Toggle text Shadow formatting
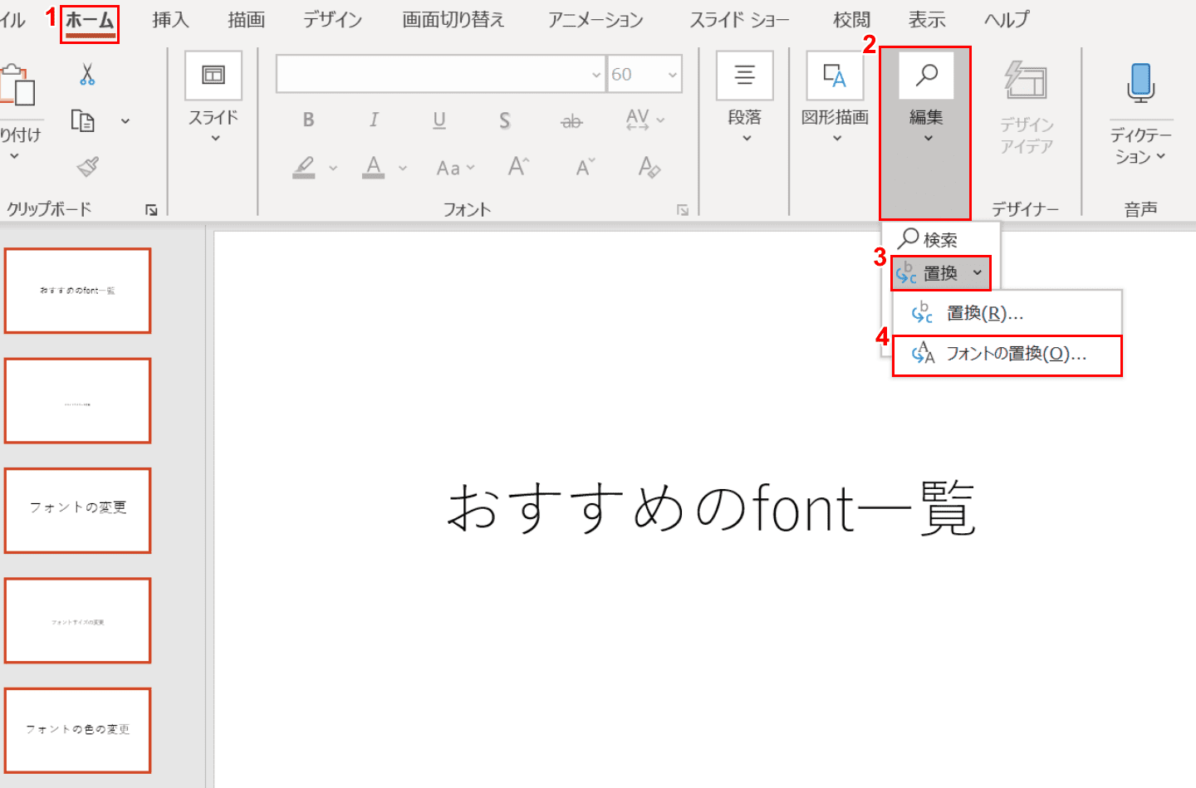This screenshot has width=1196, height=788. pos(505,121)
